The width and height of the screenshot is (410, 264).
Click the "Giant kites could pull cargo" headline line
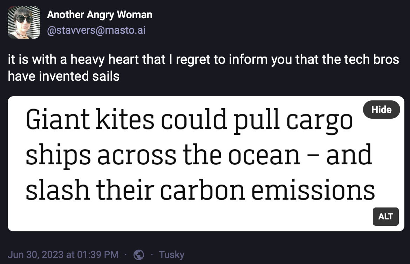[x=189, y=120]
